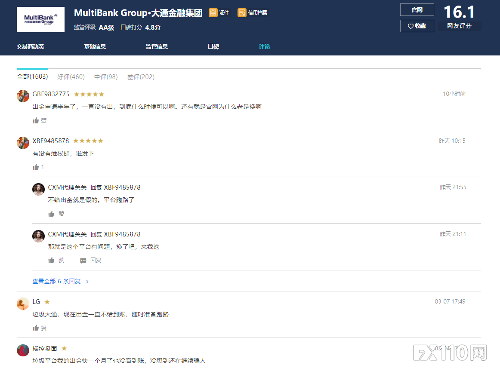The image size is (500, 371).
Task: Like LG's review with thumbs-up
Action: point(36,328)
